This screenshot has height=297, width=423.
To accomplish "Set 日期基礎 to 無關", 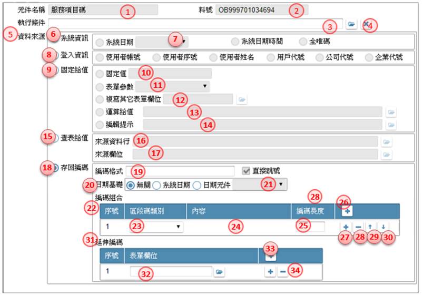I will click(x=131, y=185).
